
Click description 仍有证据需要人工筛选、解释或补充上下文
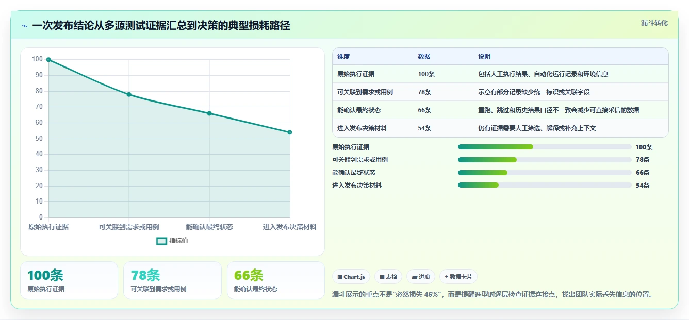point(537,128)
